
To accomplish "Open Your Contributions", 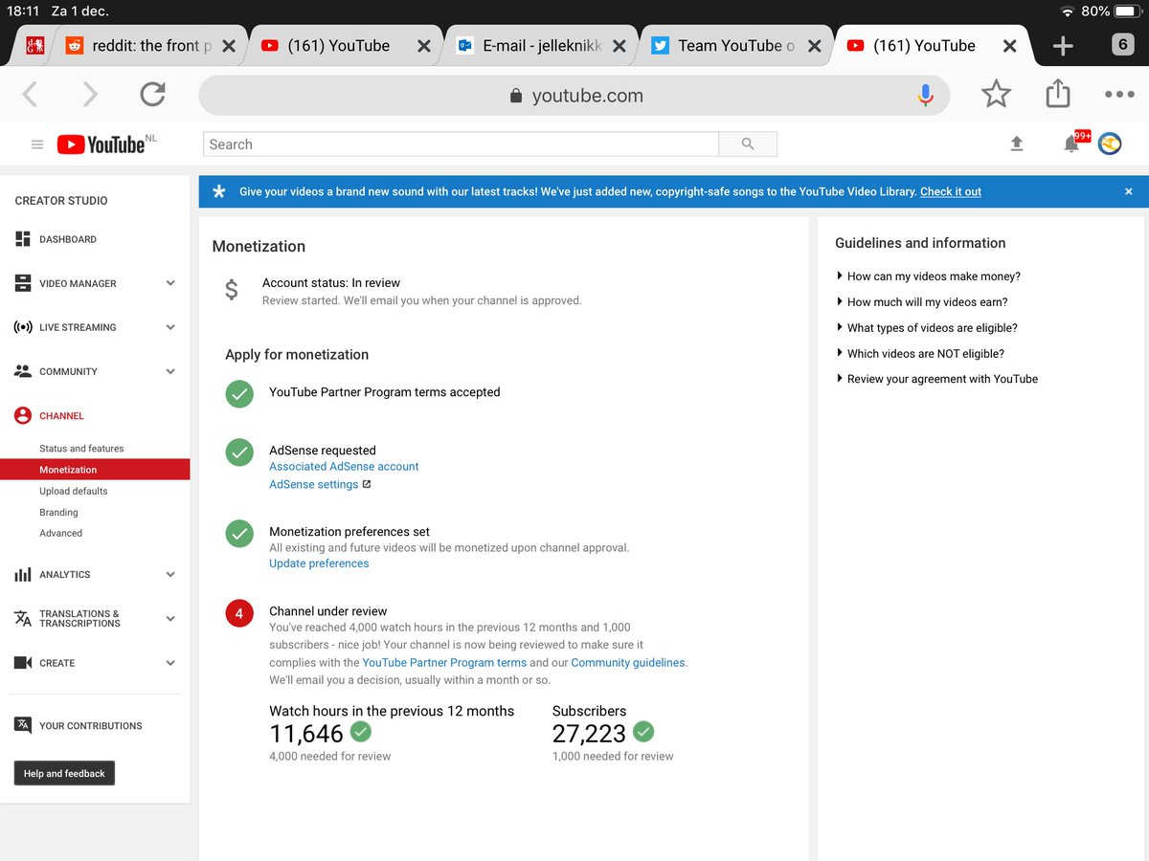I will click(90, 726).
